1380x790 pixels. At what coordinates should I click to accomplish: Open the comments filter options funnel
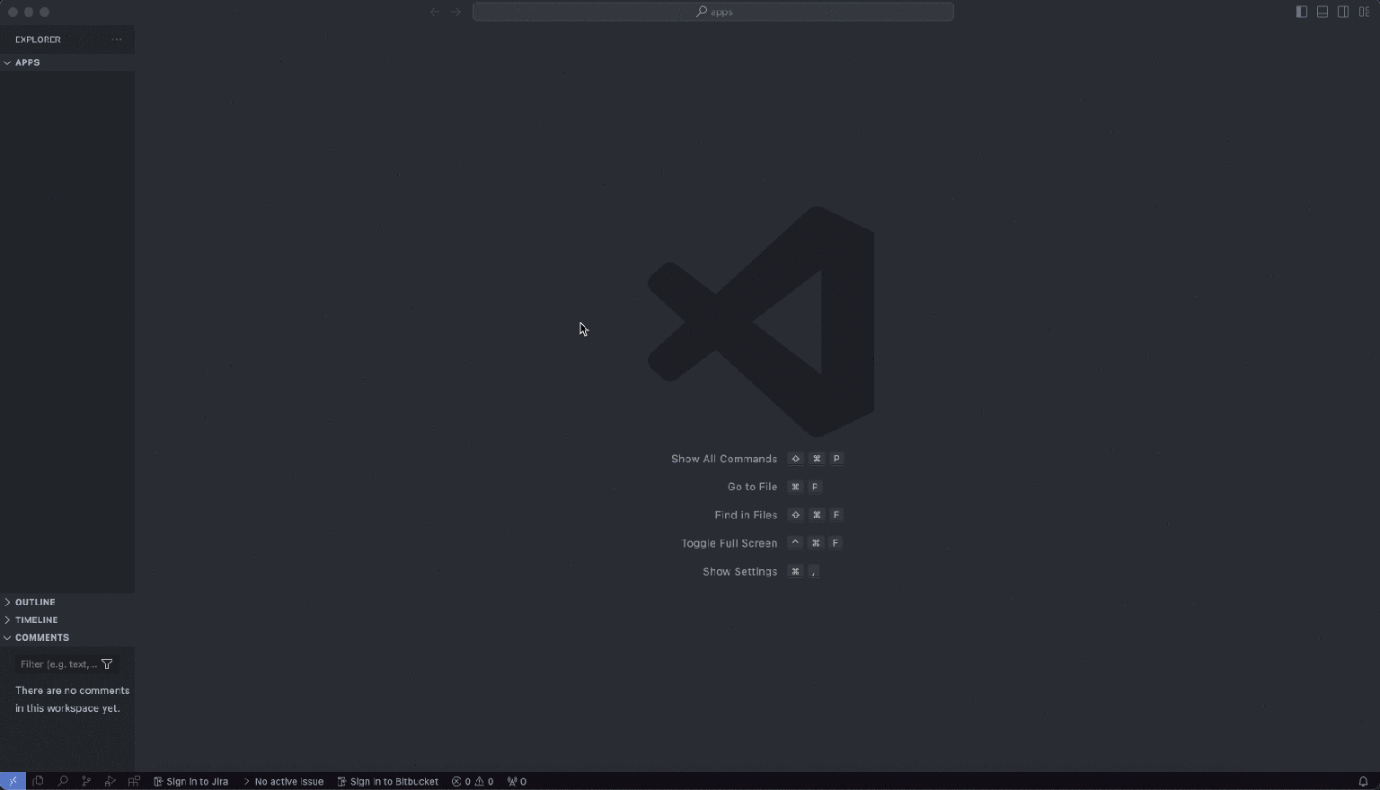[x=107, y=664]
